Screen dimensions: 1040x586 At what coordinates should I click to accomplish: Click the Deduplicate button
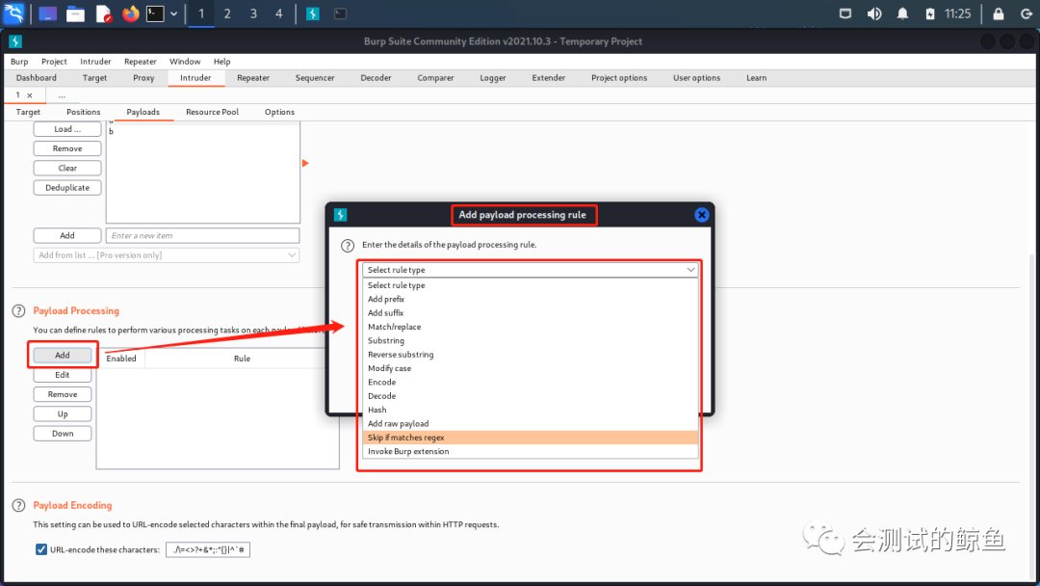pyautogui.click(x=67, y=188)
